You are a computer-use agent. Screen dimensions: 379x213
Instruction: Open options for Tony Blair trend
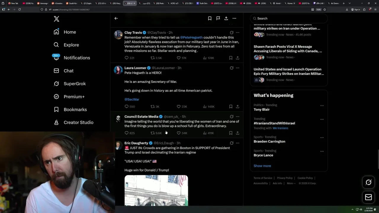click(322, 106)
